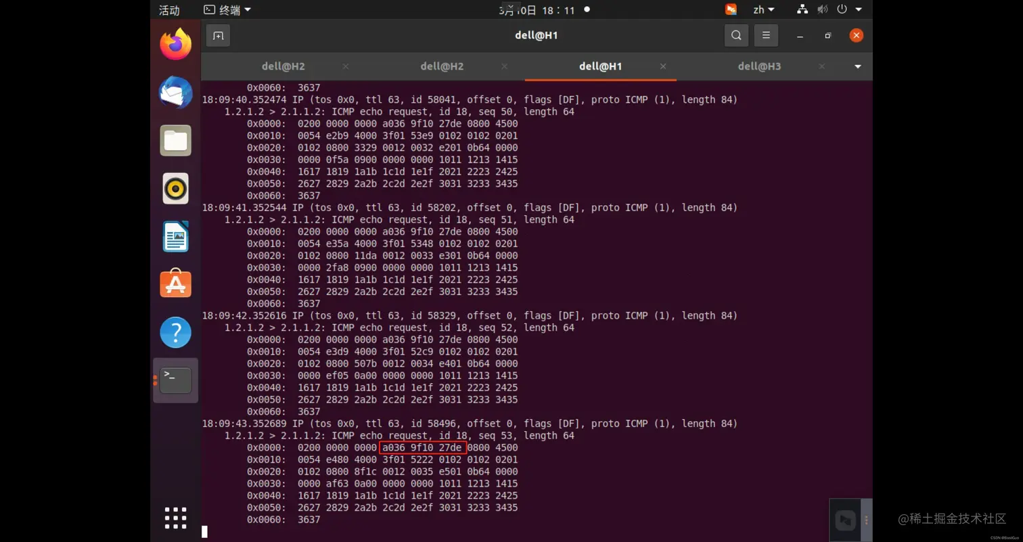Viewport: 1023px width, 542px height.
Task: Click the line starting 18:09:42.352616 IP
Action: (470, 316)
